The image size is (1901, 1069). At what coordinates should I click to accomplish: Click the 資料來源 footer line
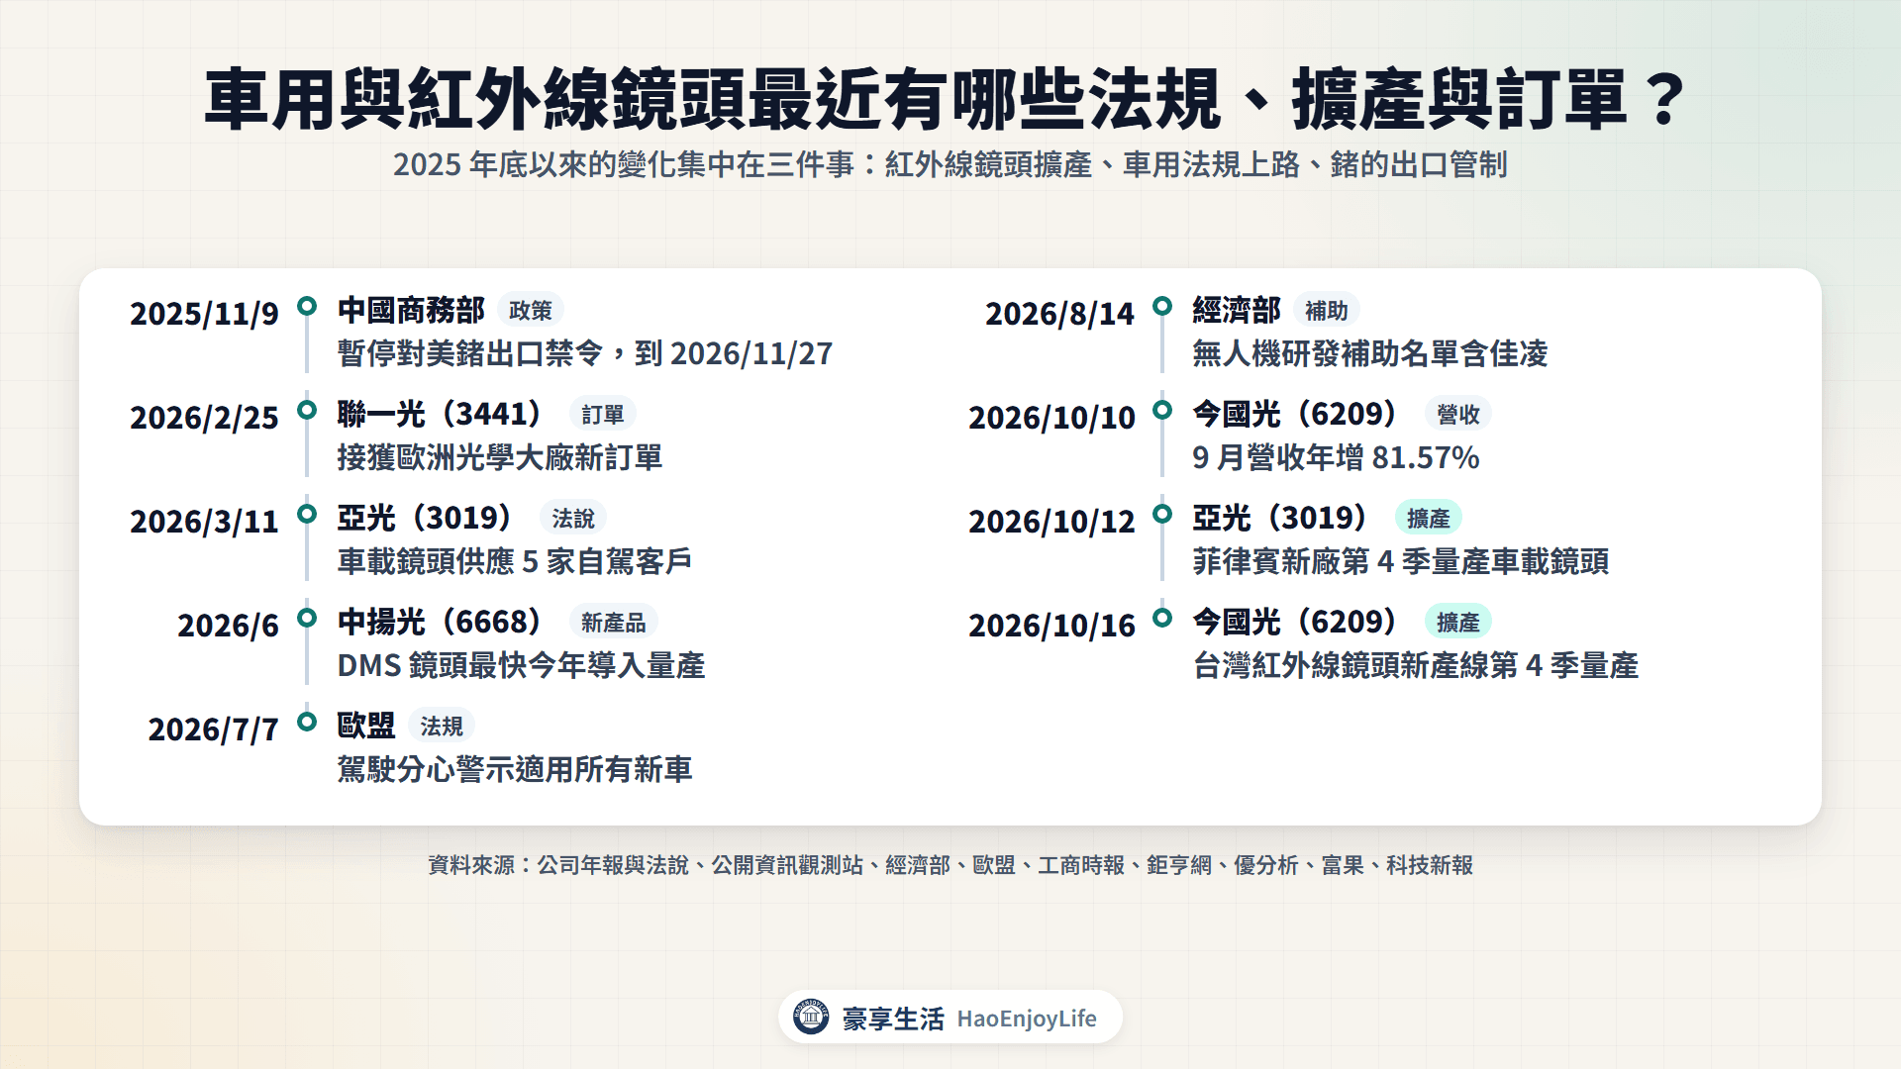950,865
